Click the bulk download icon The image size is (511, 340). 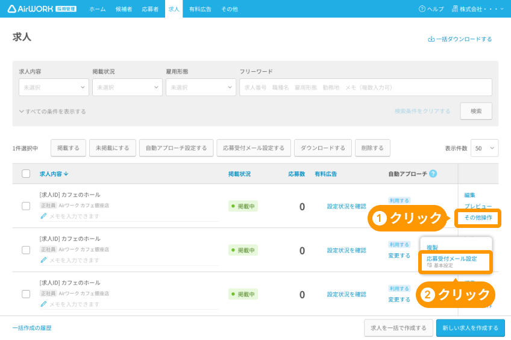coord(431,39)
